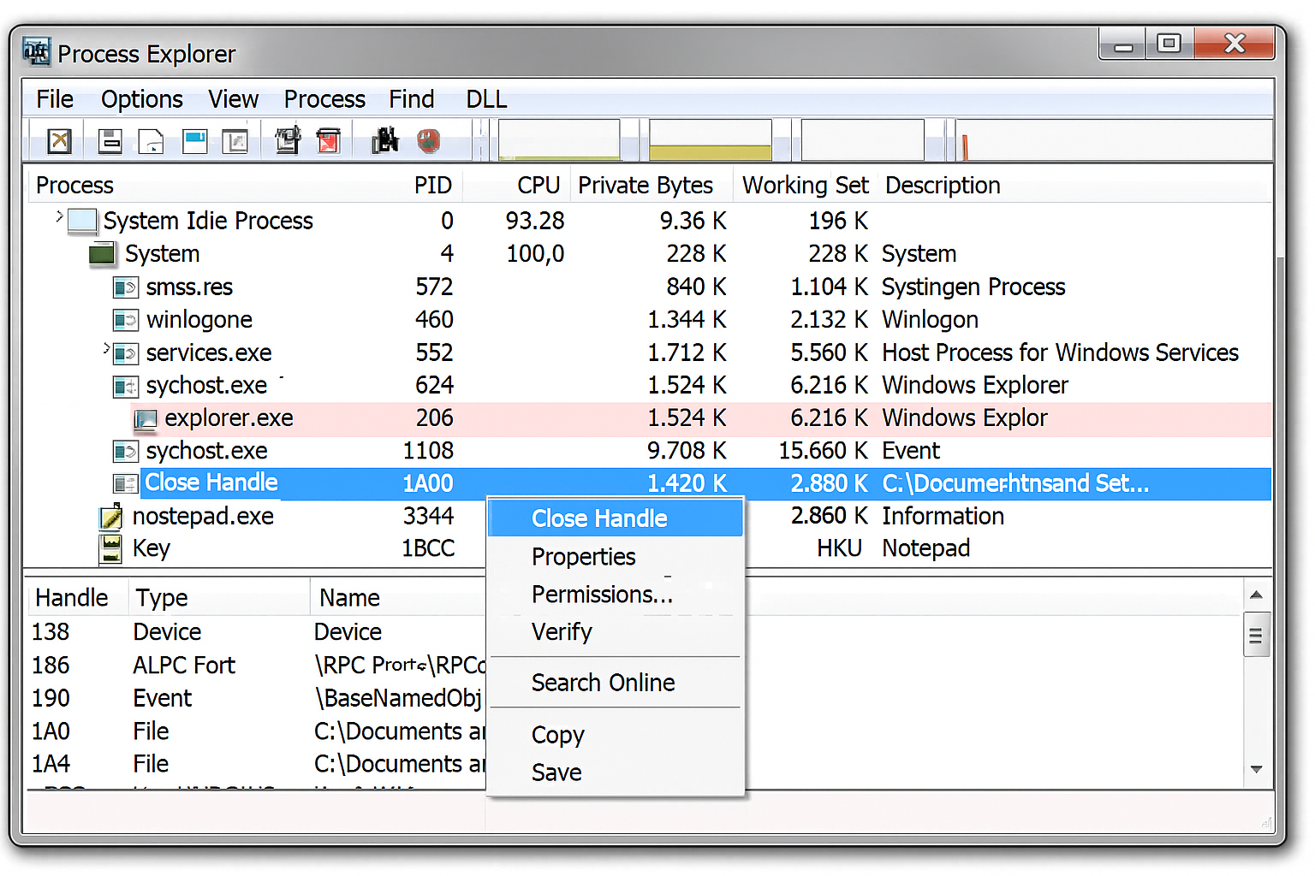1315x876 pixels.
Task: Click the explorer.exe process icon
Action: click(x=146, y=419)
